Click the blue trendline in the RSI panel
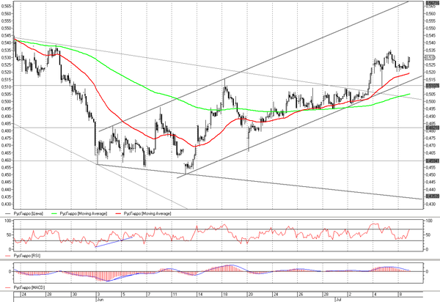The image size is (440, 302). 114,243
